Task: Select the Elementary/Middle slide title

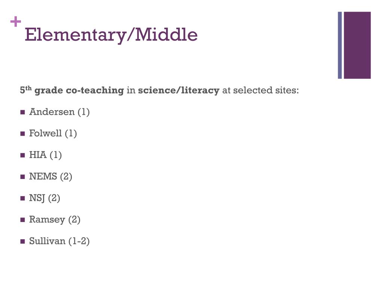Action: coord(111,35)
